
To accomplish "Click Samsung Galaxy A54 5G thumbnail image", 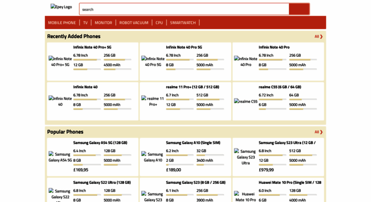I will (60, 157).
